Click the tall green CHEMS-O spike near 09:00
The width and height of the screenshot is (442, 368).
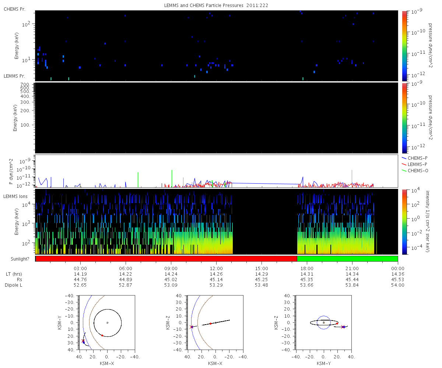(172, 178)
